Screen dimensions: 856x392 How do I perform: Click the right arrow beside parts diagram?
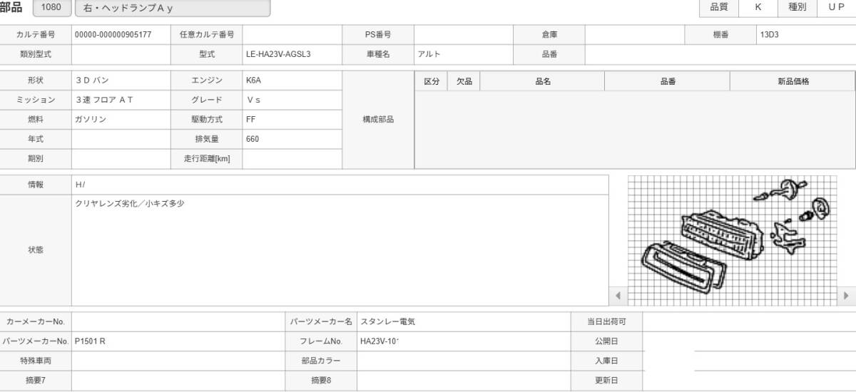(847, 295)
